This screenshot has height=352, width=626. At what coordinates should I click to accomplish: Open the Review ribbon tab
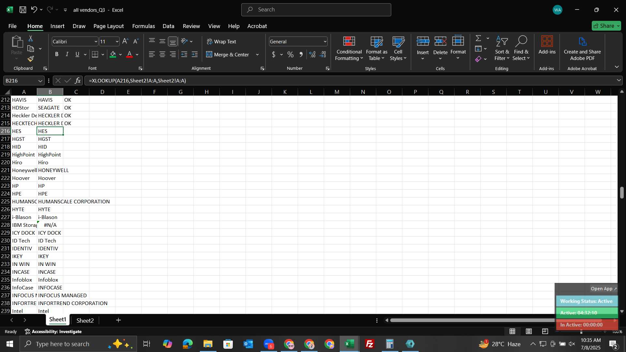191,26
